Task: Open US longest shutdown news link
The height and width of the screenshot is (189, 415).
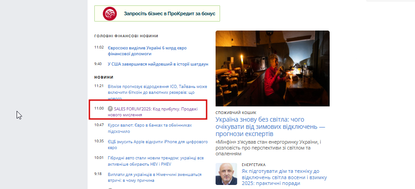Action: click(158, 64)
